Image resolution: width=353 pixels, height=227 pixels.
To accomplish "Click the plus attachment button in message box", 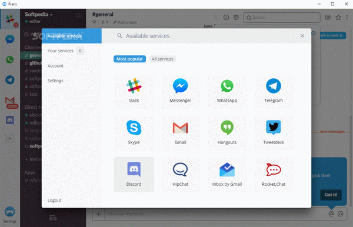I will point(98,214).
